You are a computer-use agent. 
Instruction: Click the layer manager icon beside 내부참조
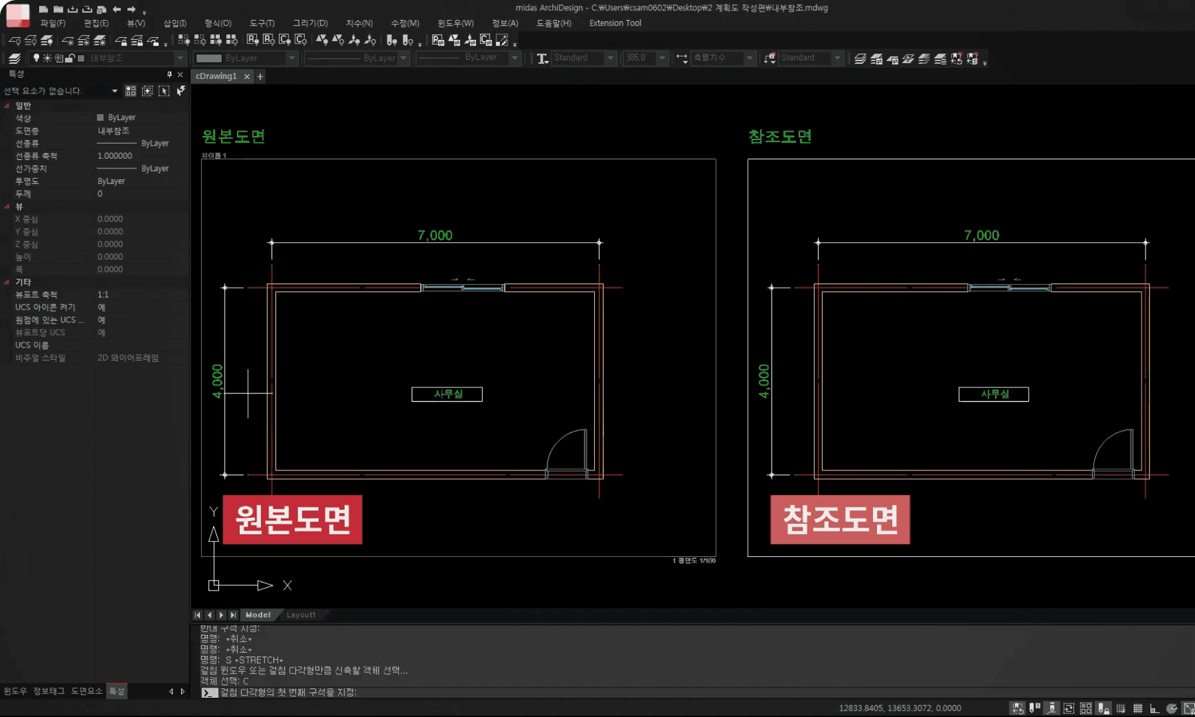pos(14,58)
